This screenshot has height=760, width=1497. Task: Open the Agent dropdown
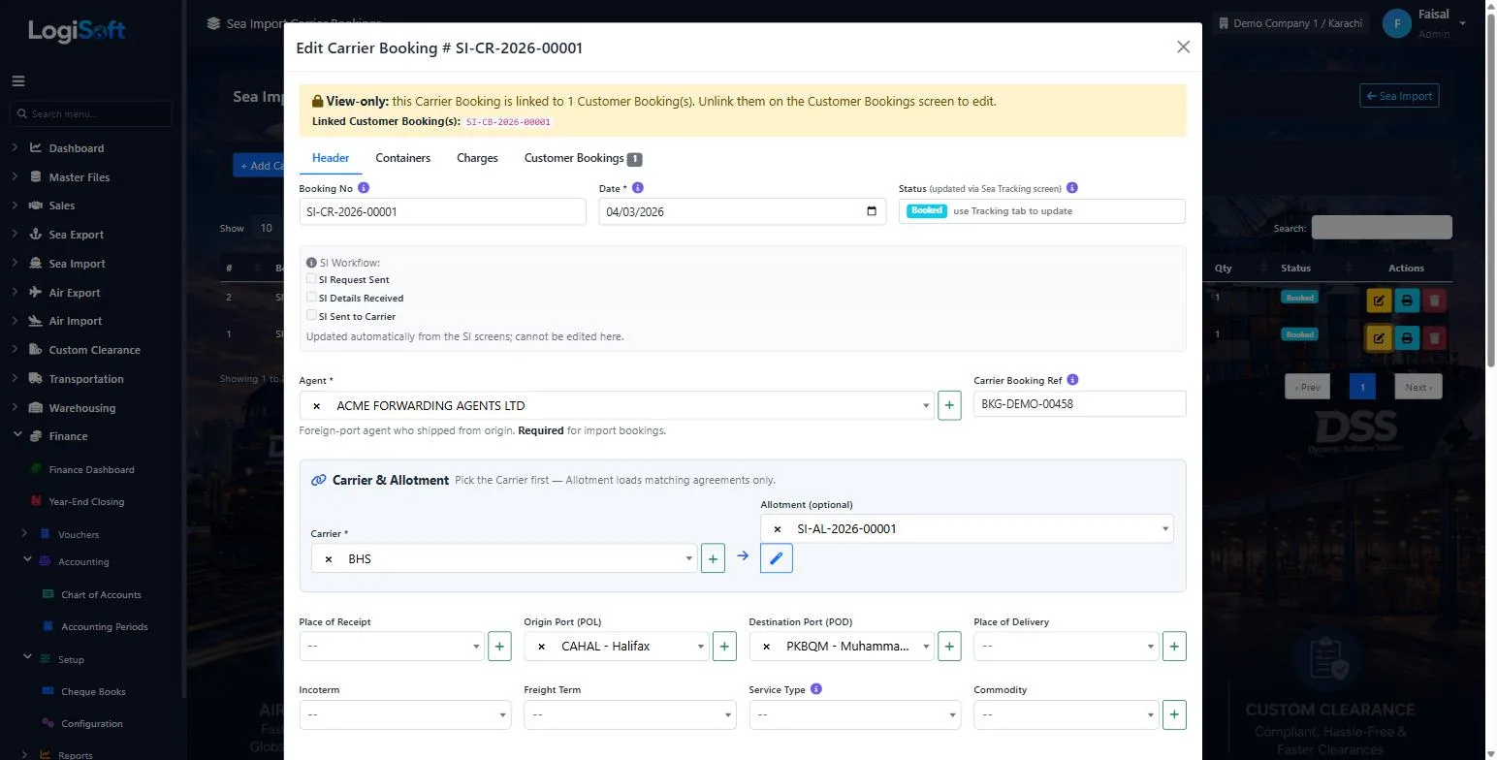pos(617,405)
